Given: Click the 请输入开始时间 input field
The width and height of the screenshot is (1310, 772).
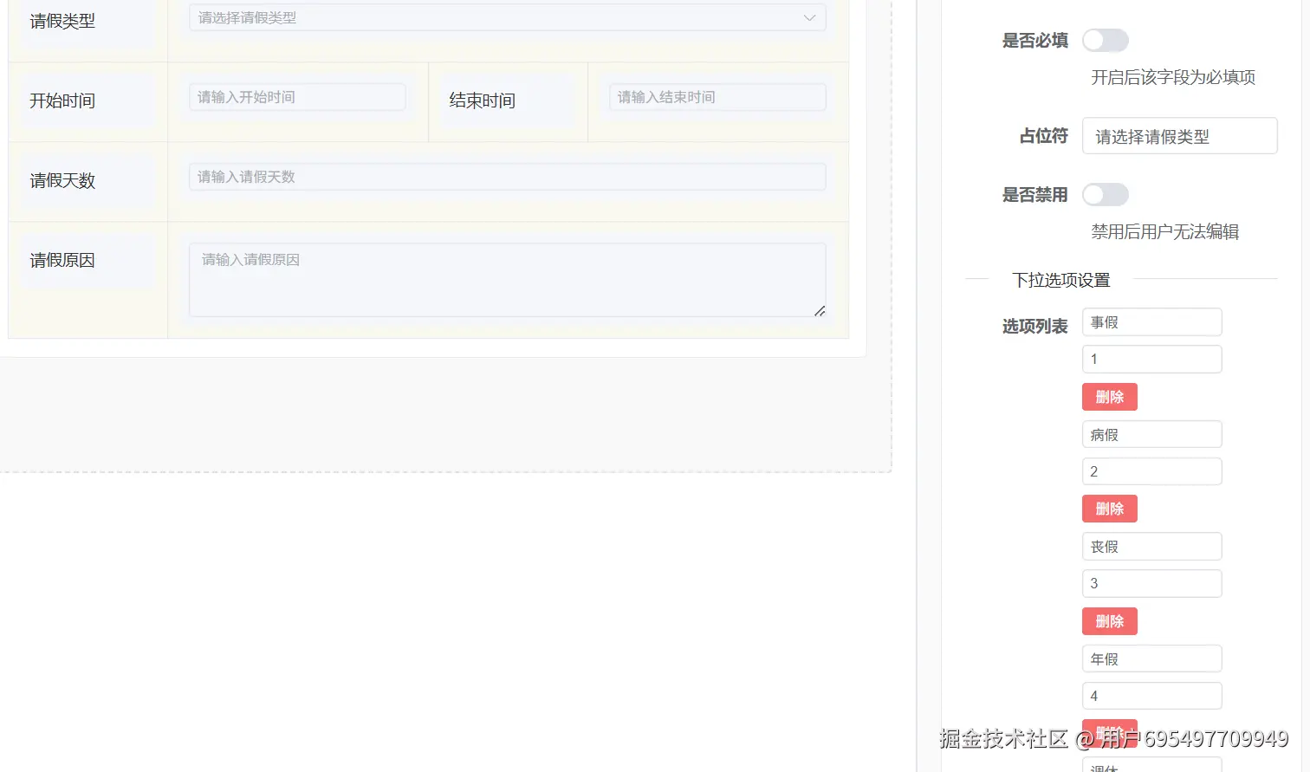Looking at the screenshot, I should (297, 97).
